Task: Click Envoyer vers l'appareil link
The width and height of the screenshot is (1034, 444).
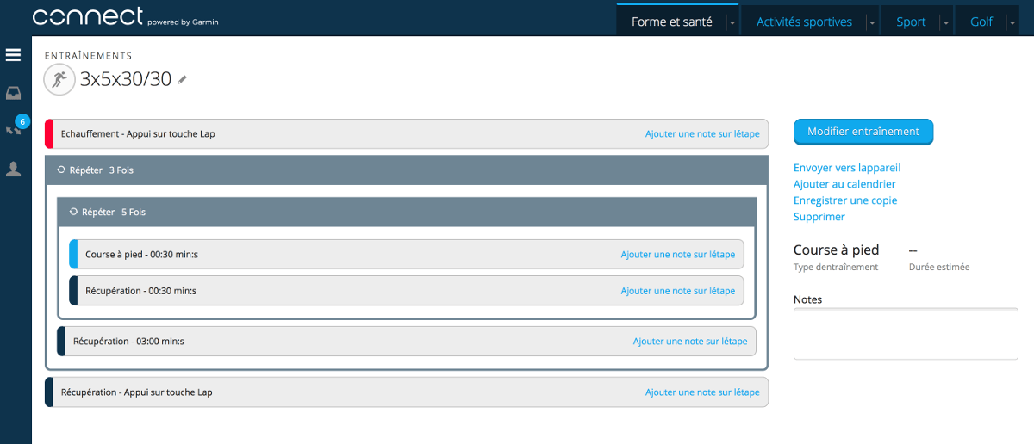Action: click(846, 168)
